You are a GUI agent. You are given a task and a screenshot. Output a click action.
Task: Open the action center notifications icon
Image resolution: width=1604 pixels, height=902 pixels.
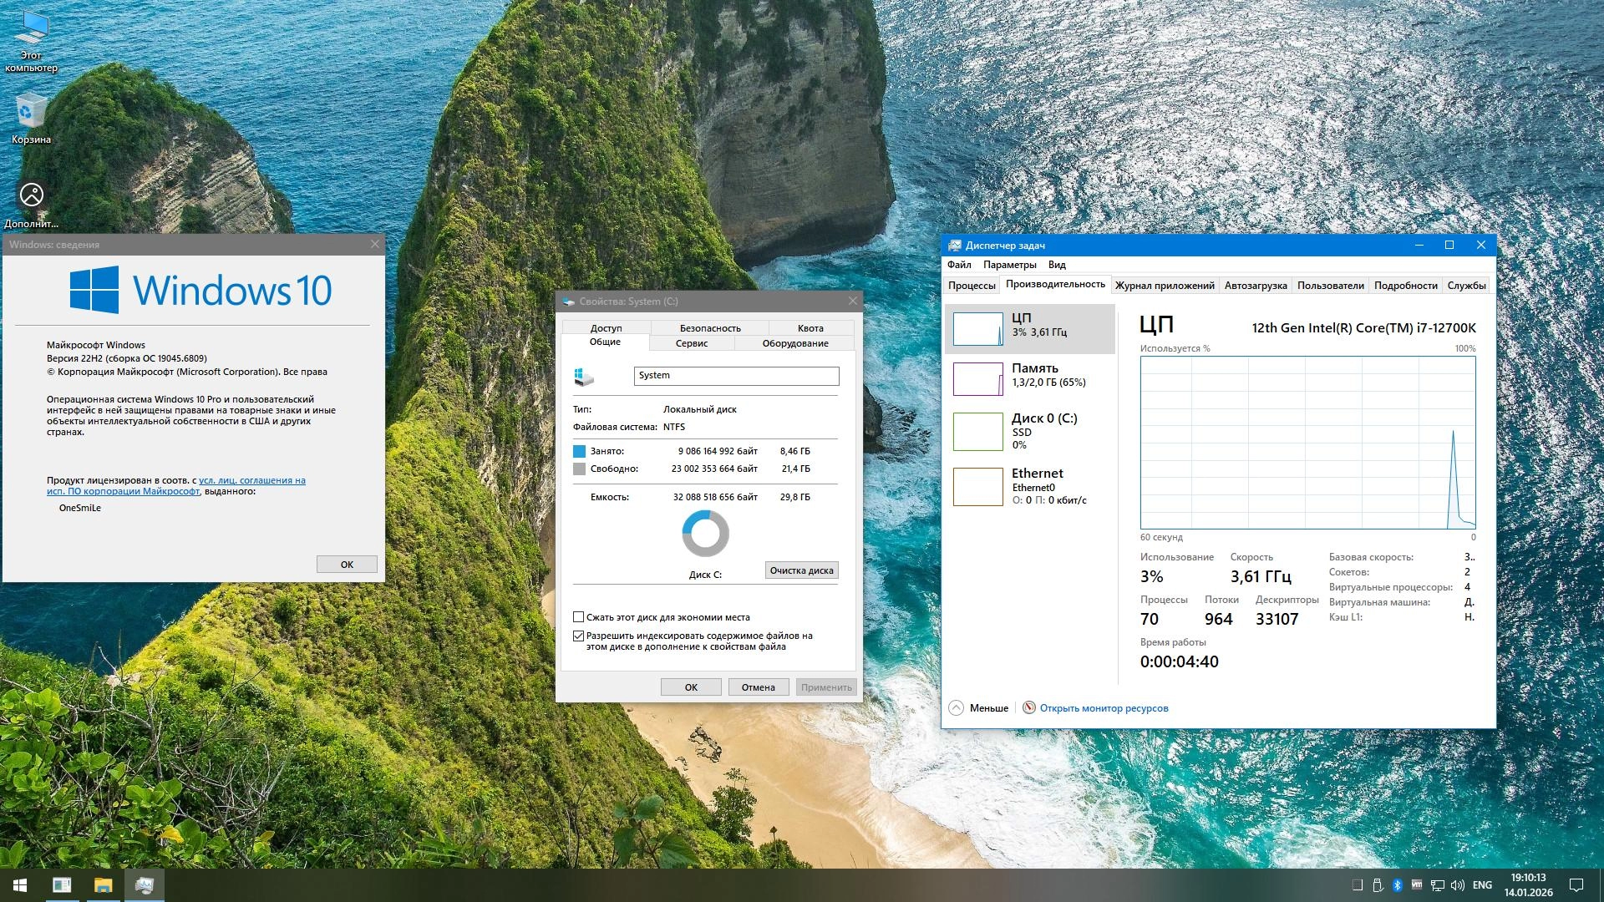tap(1576, 885)
